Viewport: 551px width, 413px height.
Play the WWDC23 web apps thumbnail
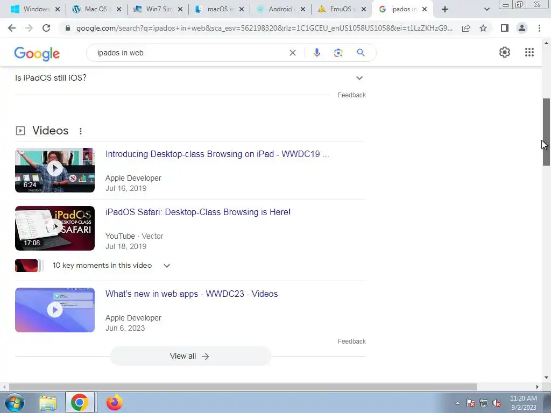[x=55, y=310]
